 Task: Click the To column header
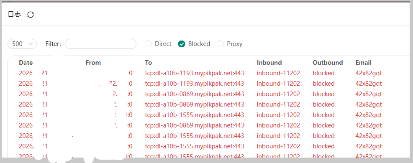(148, 63)
